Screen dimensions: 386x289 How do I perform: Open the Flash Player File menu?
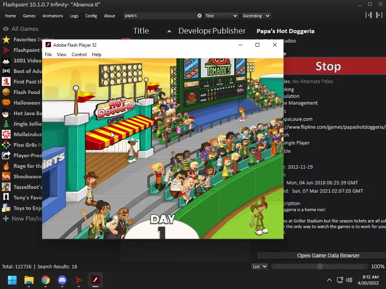48,54
